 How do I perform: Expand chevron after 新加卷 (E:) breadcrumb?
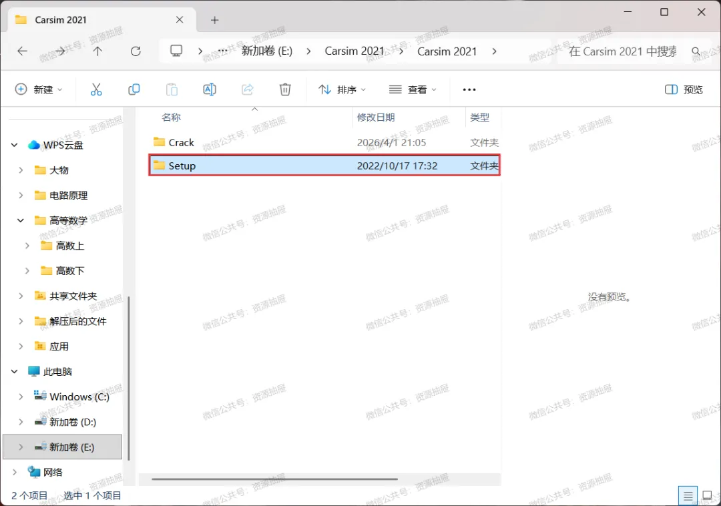[x=308, y=51]
